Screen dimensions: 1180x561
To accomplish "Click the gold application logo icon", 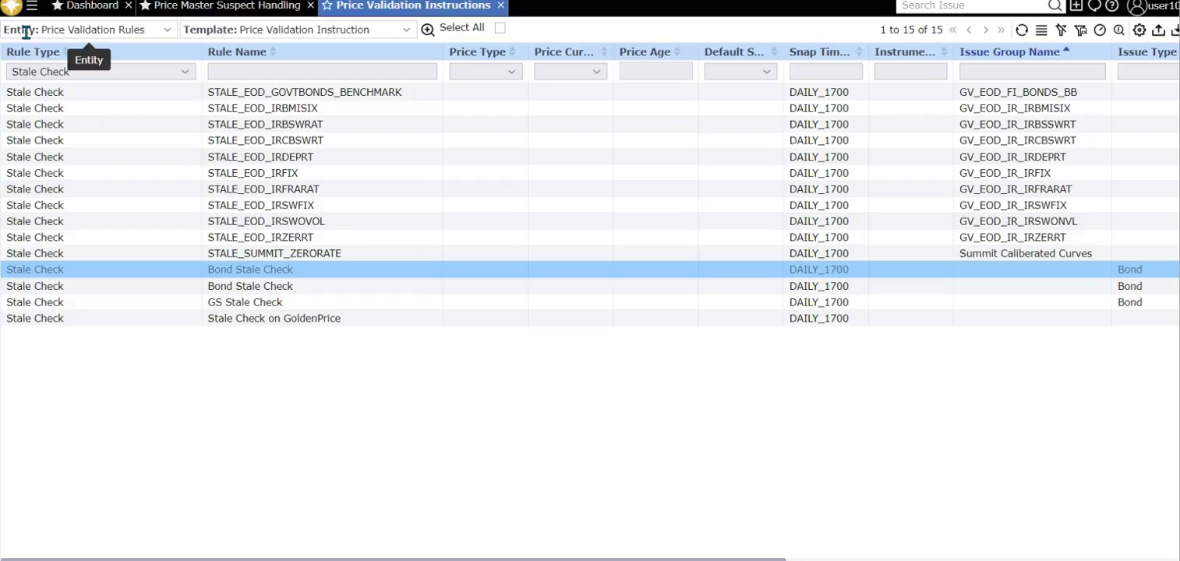I will tap(11, 6).
